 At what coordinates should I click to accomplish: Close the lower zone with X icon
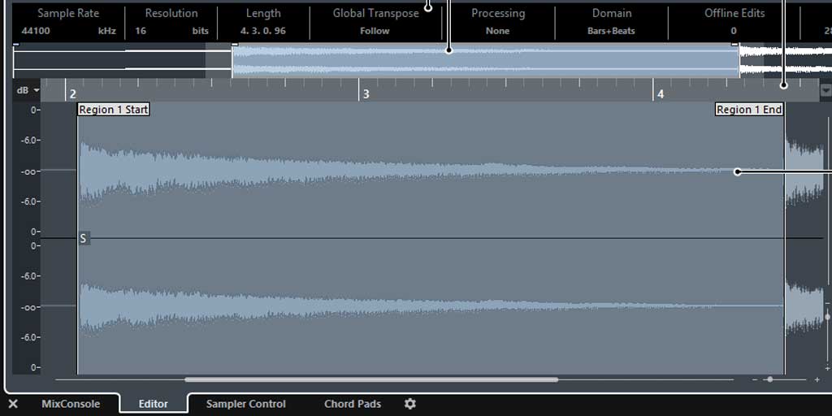[x=13, y=404]
